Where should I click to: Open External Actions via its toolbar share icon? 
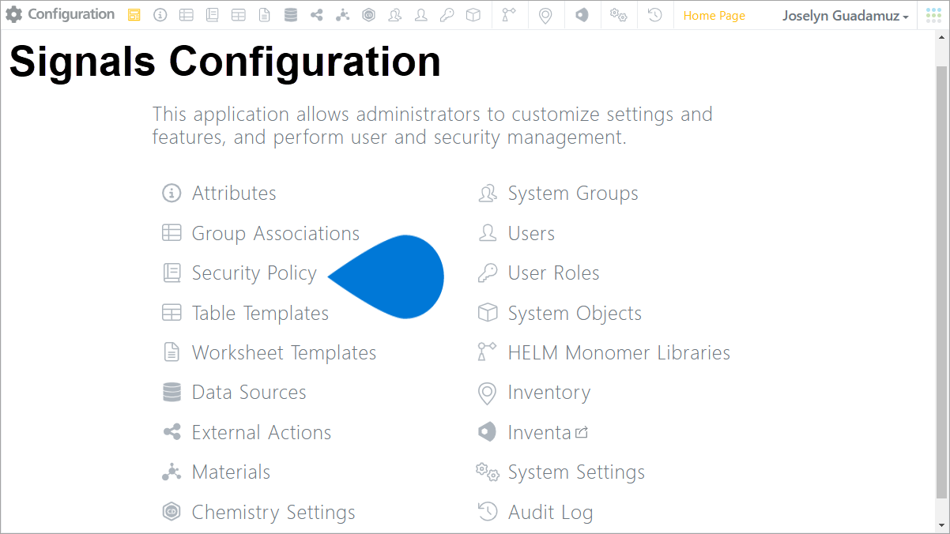tap(317, 15)
